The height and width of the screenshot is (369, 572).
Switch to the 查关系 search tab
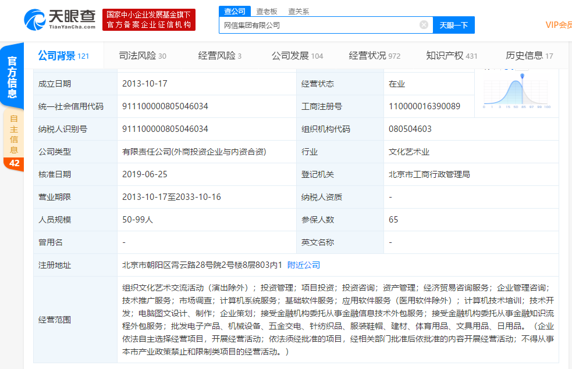[x=299, y=11]
